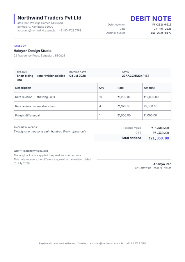Screen dimensions: 185x262
Task: Click the Description column header
Action: tap(23, 88)
